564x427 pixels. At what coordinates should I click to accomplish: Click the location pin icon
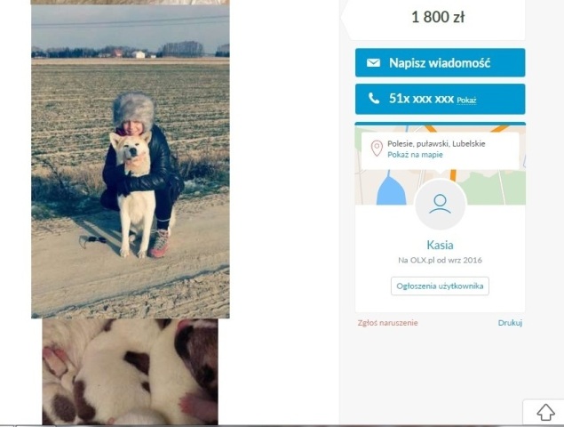(377, 149)
